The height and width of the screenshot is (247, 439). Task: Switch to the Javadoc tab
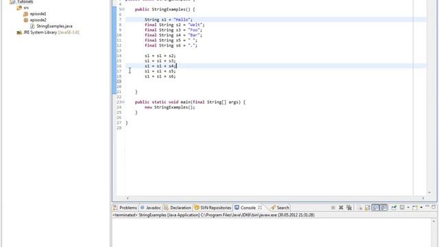(x=150, y=208)
